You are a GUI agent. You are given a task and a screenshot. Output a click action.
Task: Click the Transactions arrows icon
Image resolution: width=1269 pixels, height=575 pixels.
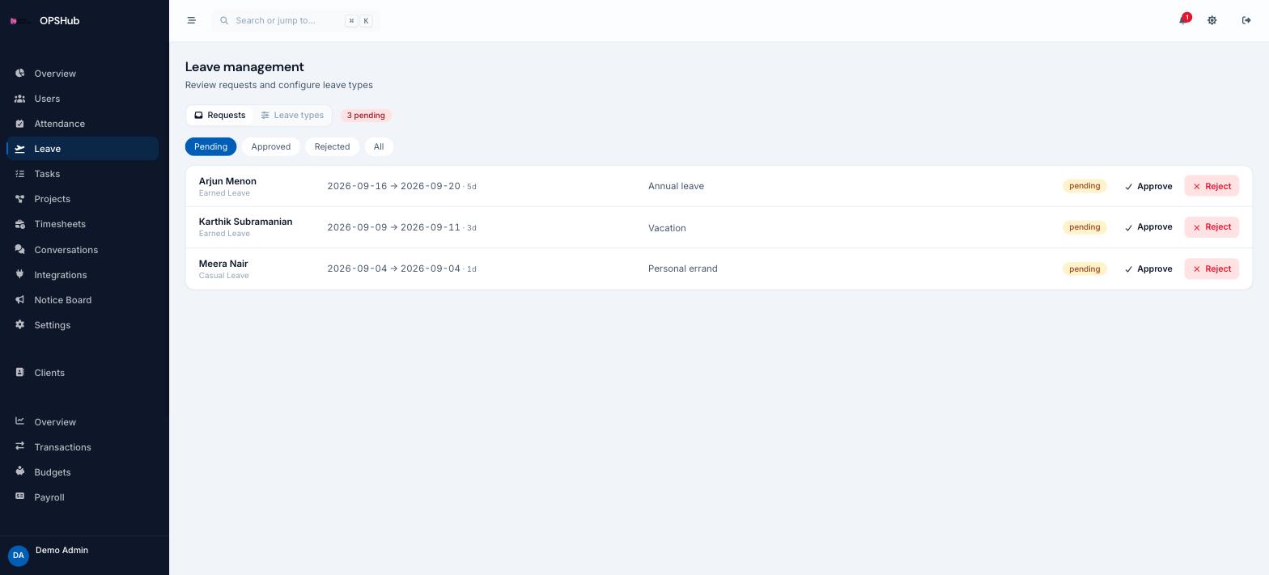[x=19, y=446]
